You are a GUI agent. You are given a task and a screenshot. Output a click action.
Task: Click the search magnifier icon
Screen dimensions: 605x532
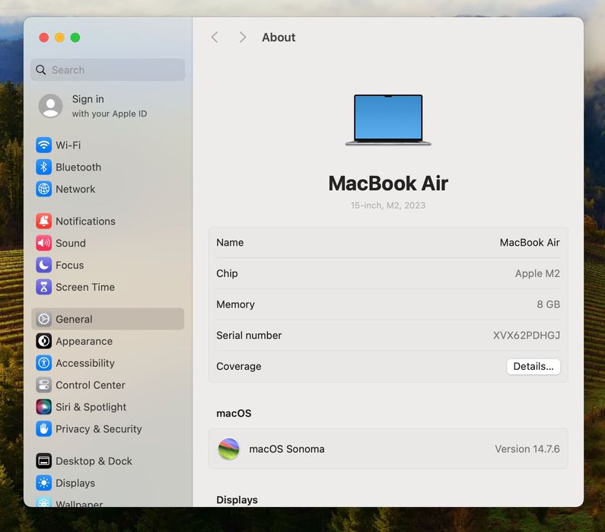(x=40, y=70)
